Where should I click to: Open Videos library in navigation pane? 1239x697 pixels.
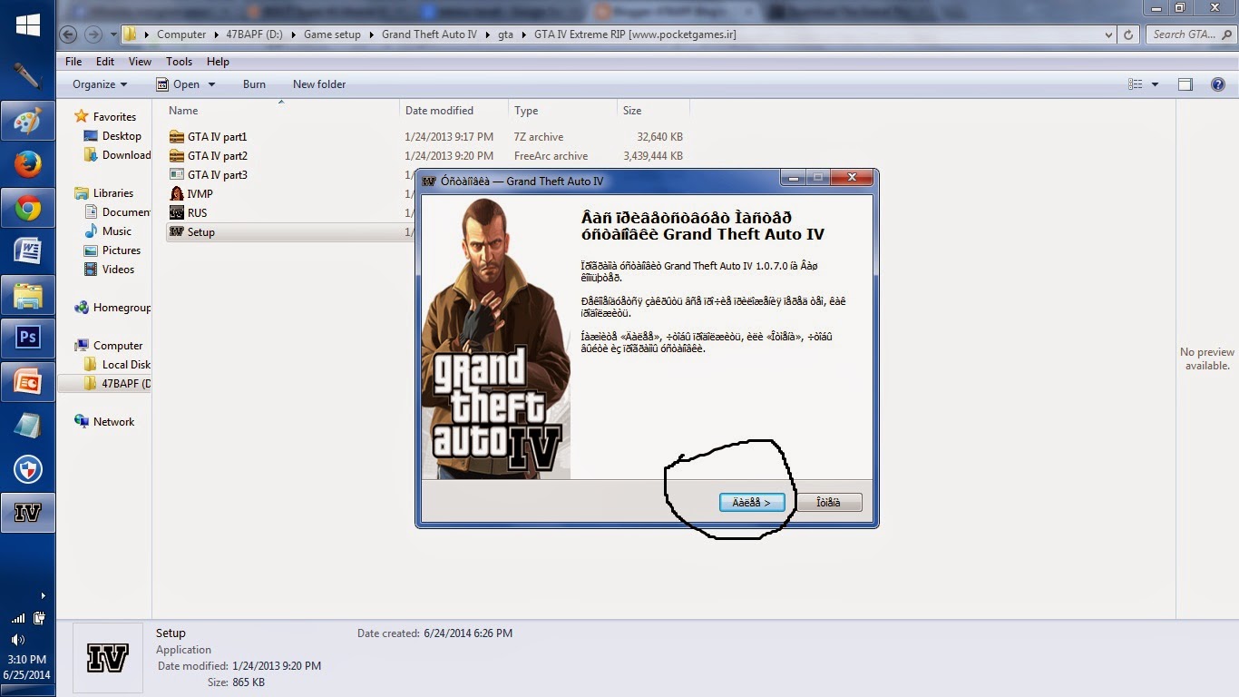tap(109, 270)
